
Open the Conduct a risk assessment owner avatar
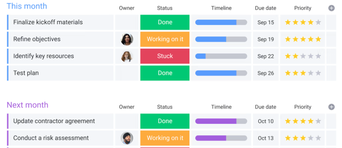[x=127, y=138]
